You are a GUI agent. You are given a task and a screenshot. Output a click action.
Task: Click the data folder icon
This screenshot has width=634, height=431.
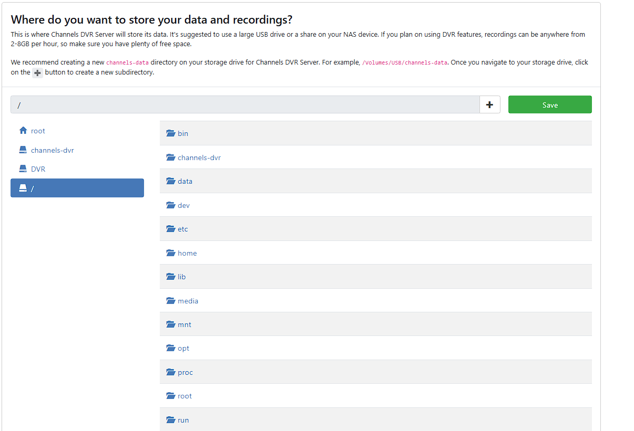[170, 181]
